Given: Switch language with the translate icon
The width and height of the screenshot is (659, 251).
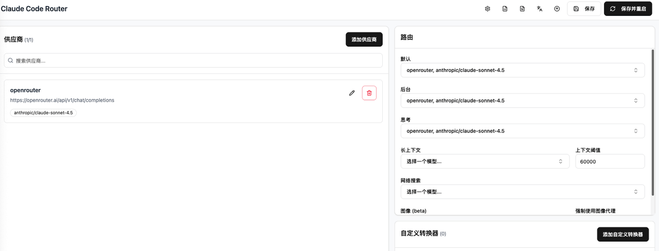Looking at the screenshot, I should (540, 9).
